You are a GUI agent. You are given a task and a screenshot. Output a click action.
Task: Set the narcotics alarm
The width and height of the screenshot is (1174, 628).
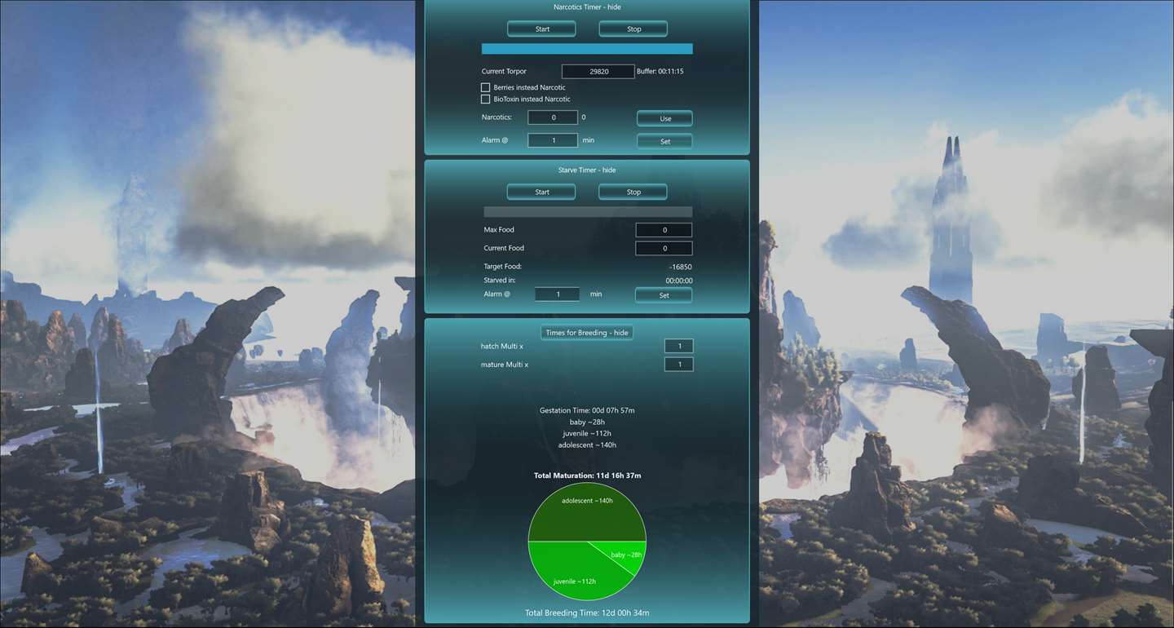coord(664,141)
